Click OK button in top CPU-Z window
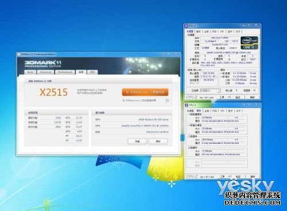 coord(253,97)
